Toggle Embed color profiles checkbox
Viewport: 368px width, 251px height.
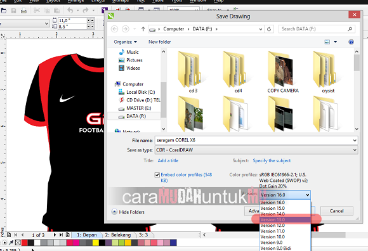coord(157,175)
